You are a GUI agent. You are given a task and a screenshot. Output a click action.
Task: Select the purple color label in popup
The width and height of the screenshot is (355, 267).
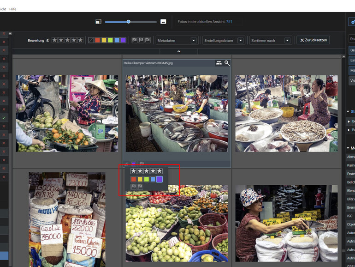[x=159, y=179]
